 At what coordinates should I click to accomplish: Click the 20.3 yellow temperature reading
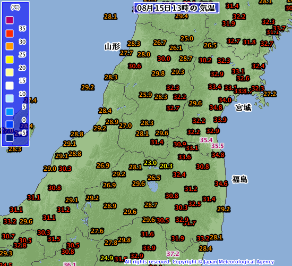pos(166,166)
